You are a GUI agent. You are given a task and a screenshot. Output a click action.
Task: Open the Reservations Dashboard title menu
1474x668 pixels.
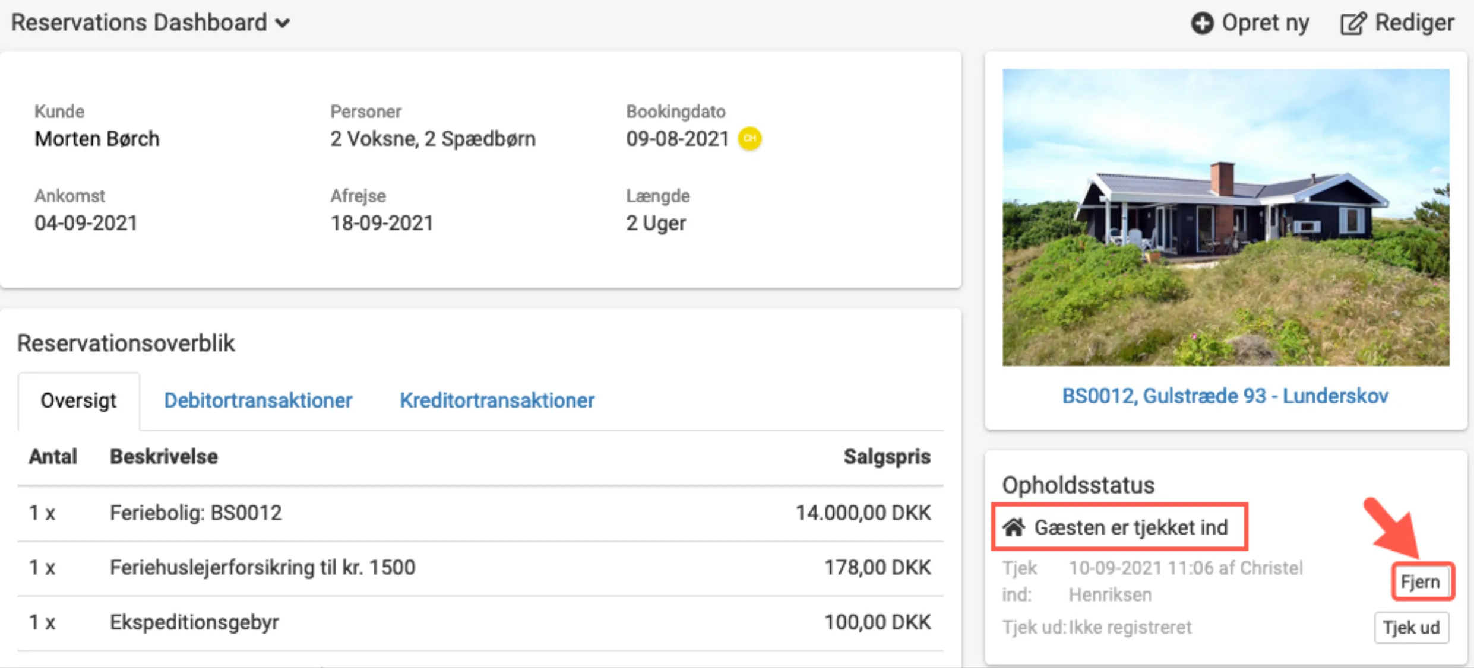click(139, 23)
